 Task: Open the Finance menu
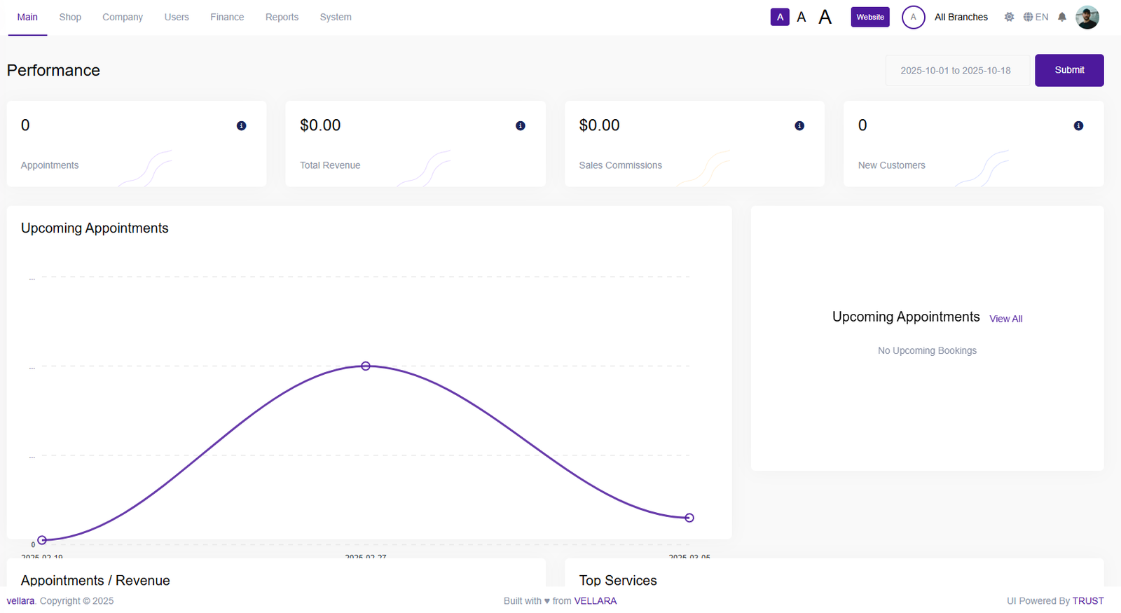pyautogui.click(x=227, y=18)
